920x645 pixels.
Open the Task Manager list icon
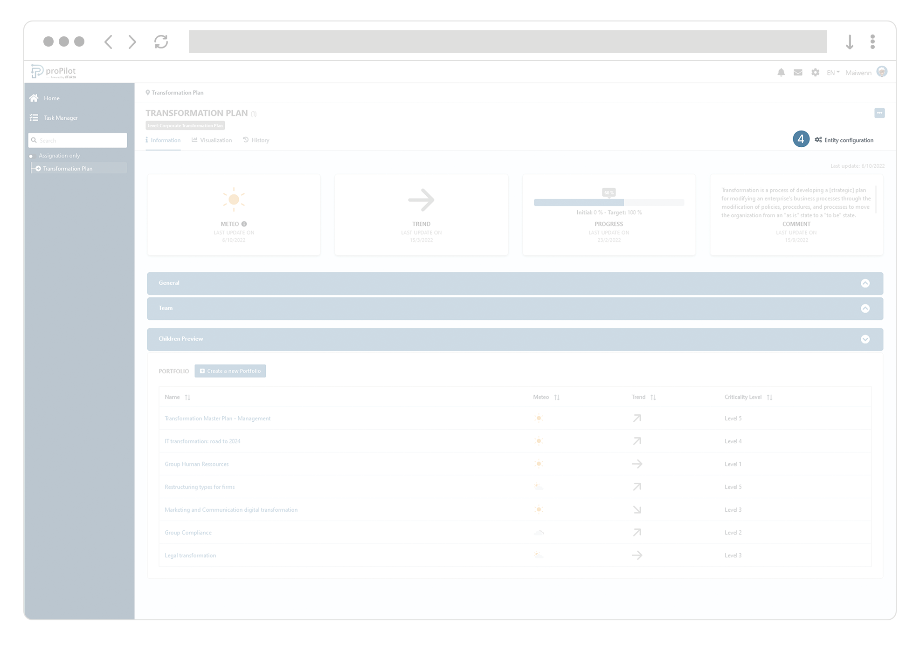pyautogui.click(x=34, y=117)
